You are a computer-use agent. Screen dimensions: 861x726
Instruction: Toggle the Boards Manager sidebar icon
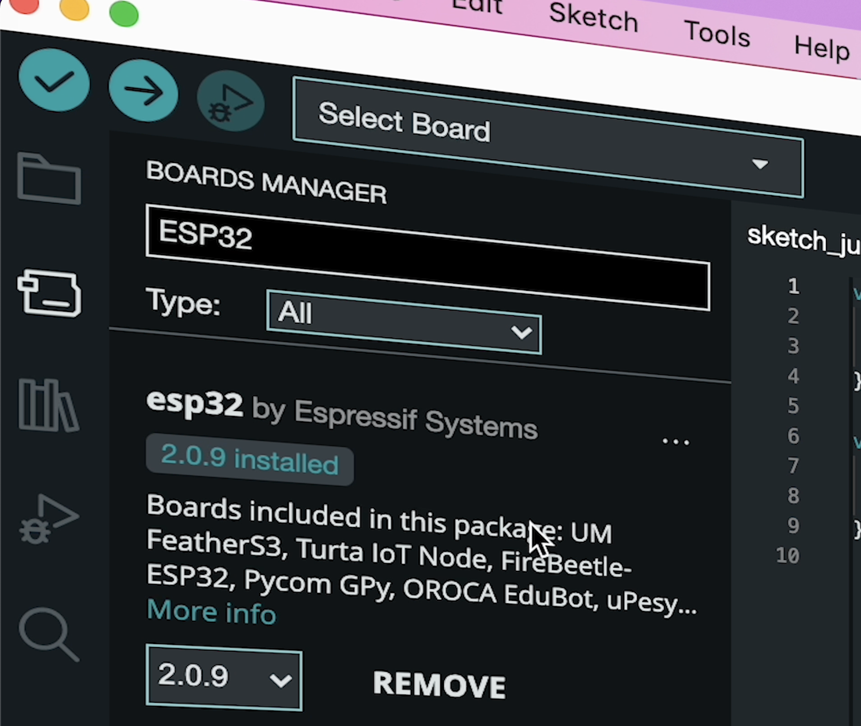pos(49,292)
